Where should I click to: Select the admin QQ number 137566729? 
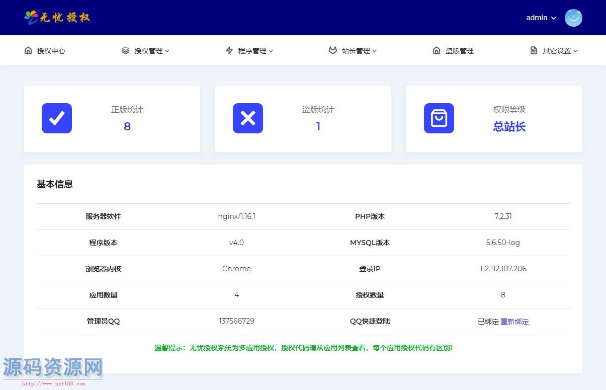coord(236,321)
